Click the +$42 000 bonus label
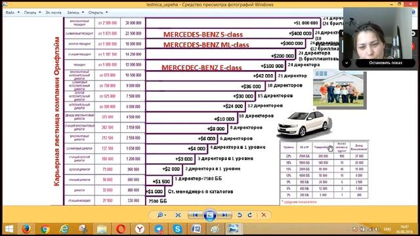 coord(263,76)
